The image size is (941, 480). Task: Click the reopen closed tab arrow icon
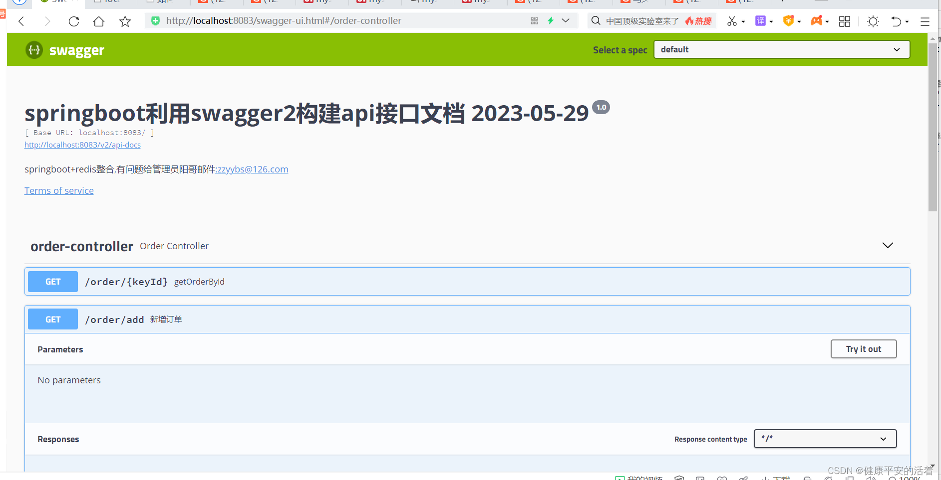coord(897,21)
